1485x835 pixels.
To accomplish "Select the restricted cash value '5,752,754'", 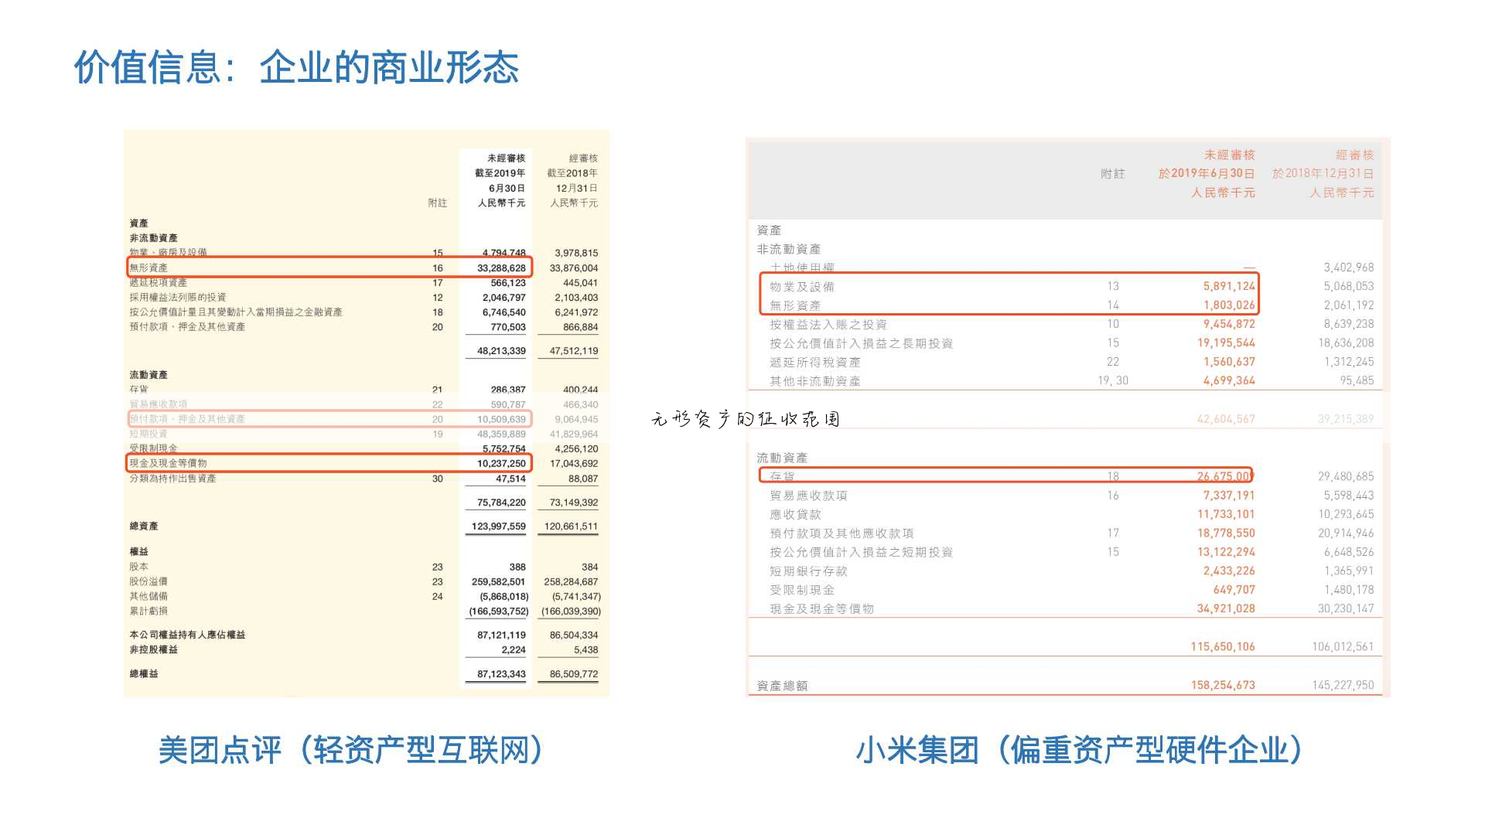I will tap(504, 449).
